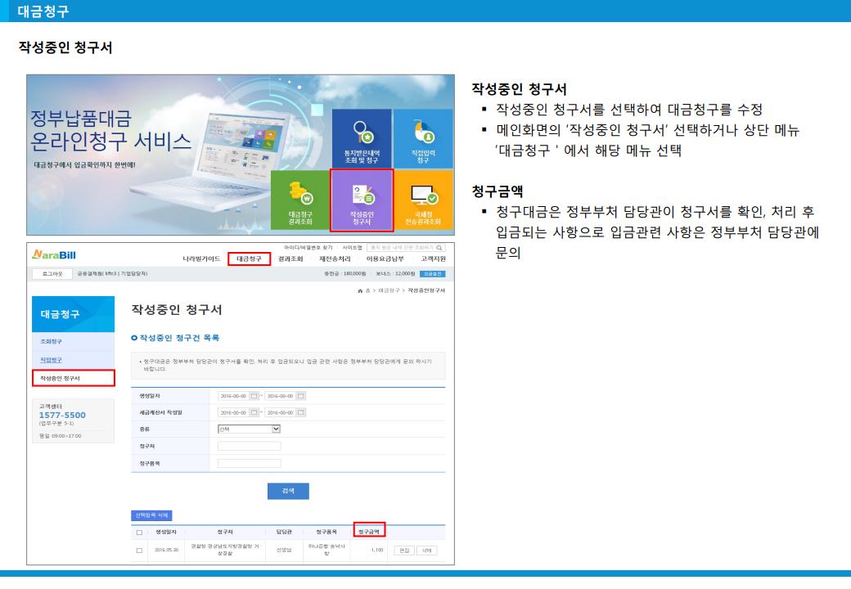Toggle the select-all checkbox in table header

click(x=139, y=533)
